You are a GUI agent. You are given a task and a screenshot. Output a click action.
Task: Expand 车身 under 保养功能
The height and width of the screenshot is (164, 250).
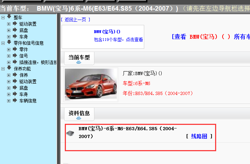click(9, 94)
